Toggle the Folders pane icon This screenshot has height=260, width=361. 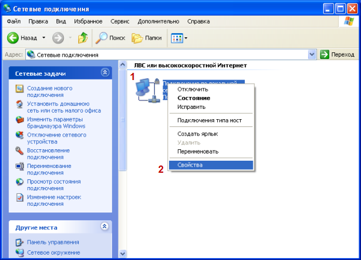[137, 38]
